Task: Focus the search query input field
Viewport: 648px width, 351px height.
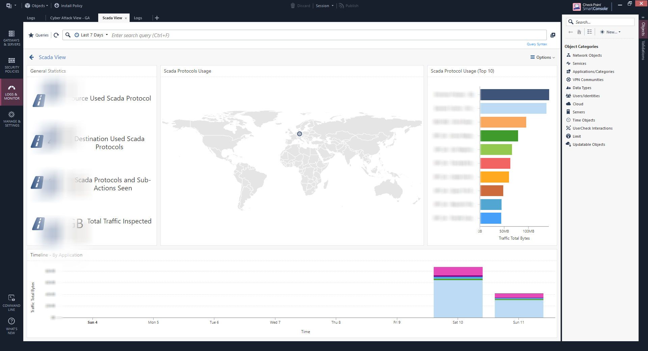Action: (x=327, y=35)
